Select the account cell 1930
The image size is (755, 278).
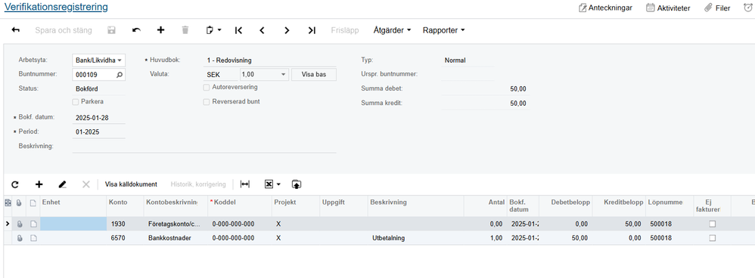pos(125,224)
